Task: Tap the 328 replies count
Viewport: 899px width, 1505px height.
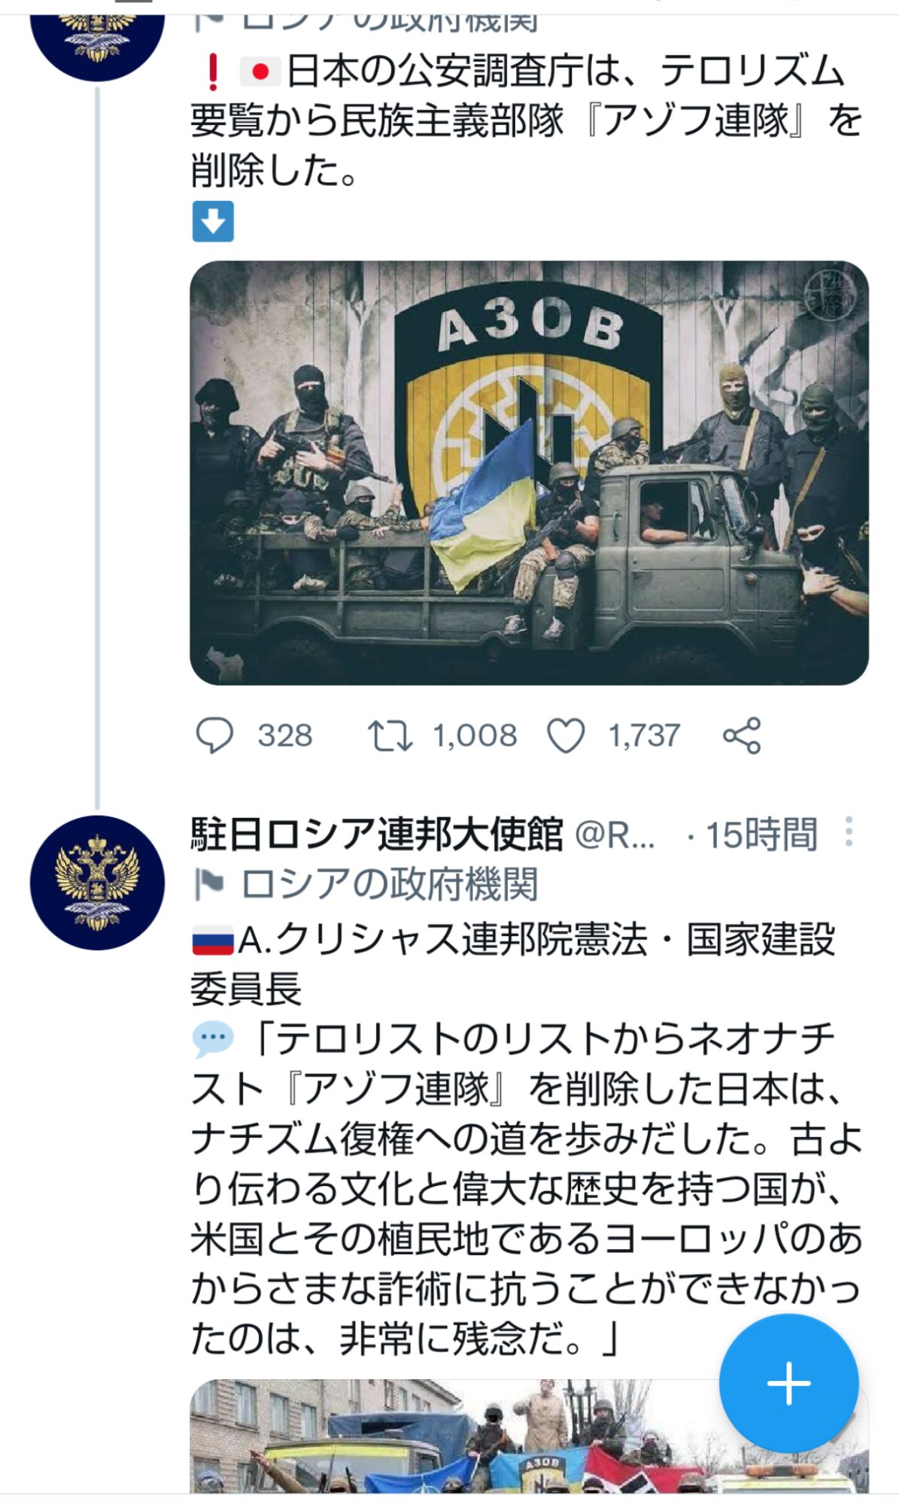Action: (284, 736)
